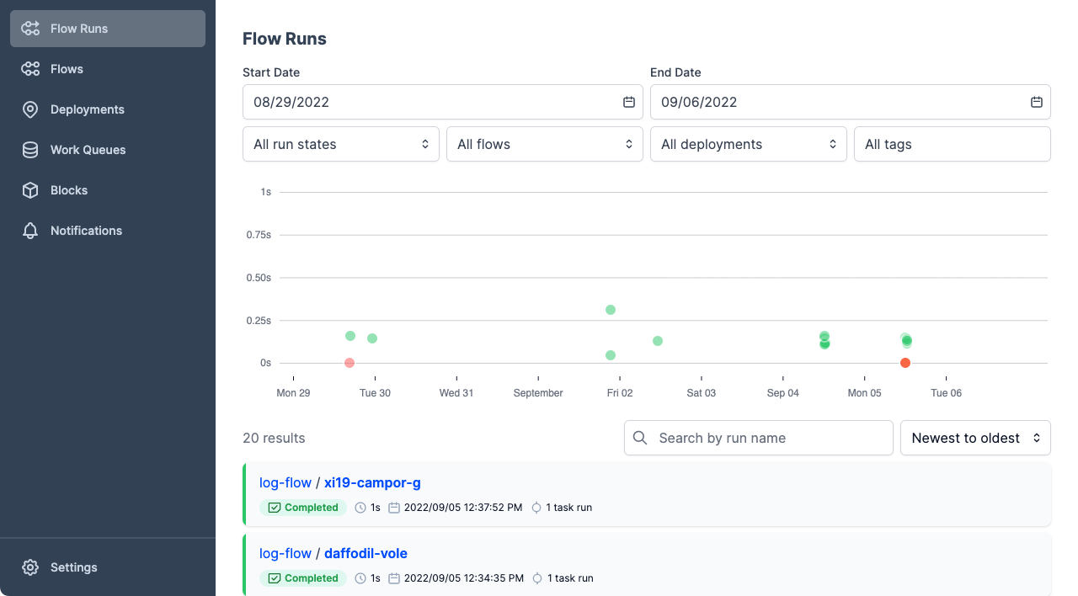
Task: Click the Completed badge of daffodil-vole
Action: click(x=303, y=578)
